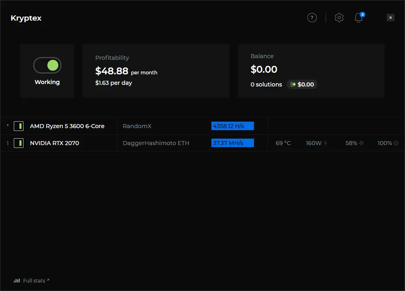Click the payout arrow icon inside the $0.00 badge
Viewport: 405px width, 291px height.
click(293, 84)
